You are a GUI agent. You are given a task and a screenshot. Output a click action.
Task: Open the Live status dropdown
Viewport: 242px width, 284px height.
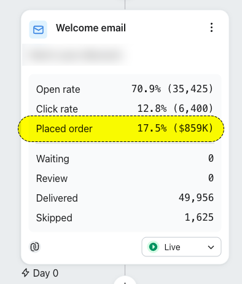[181, 247]
